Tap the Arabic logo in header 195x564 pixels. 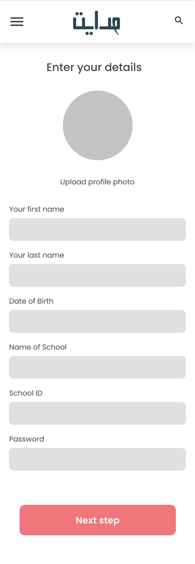coord(97,22)
